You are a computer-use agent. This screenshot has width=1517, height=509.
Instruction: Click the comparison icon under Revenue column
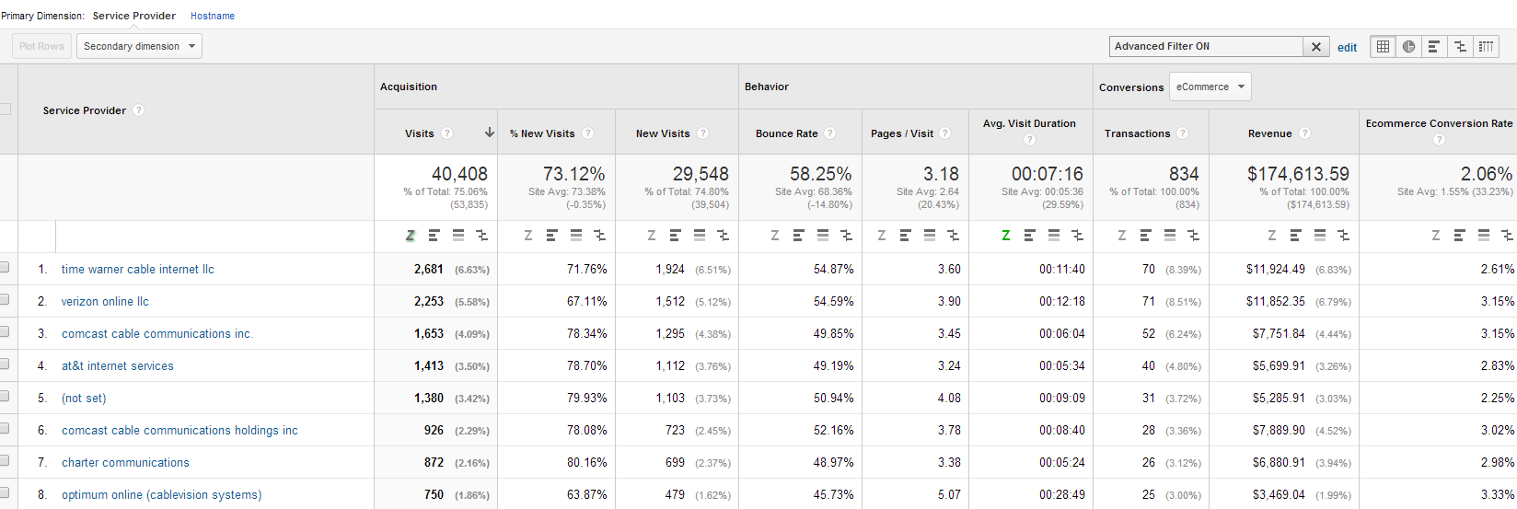1344,236
